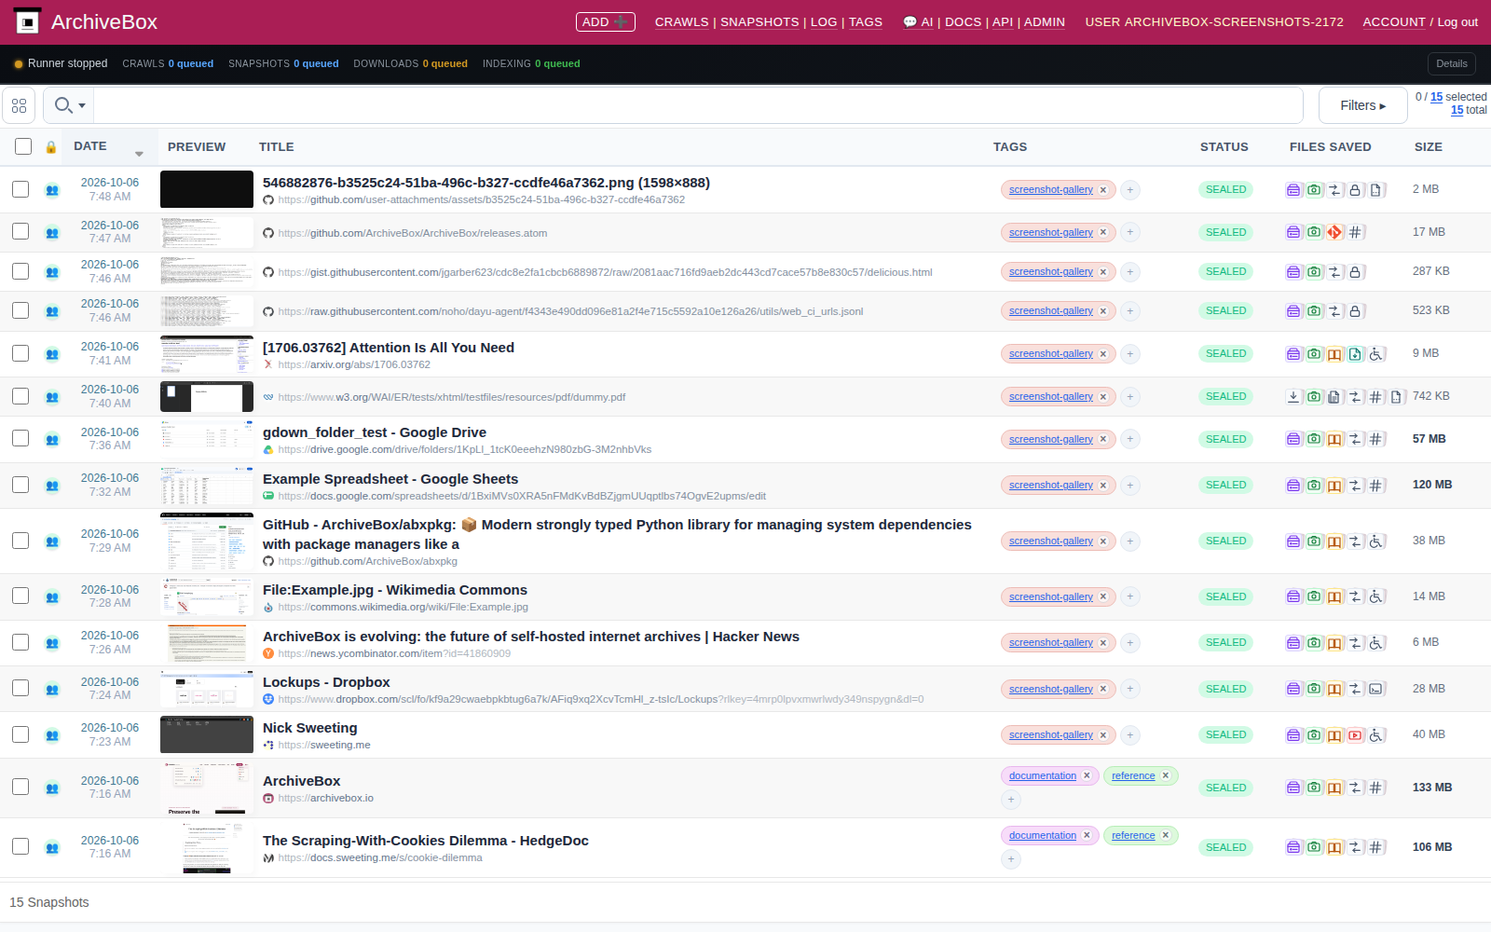Expand runner Details
The width and height of the screenshot is (1491, 932).
(x=1451, y=63)
